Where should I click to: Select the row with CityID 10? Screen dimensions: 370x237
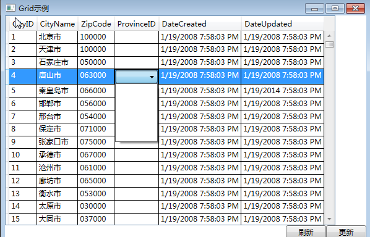(166, 155)
